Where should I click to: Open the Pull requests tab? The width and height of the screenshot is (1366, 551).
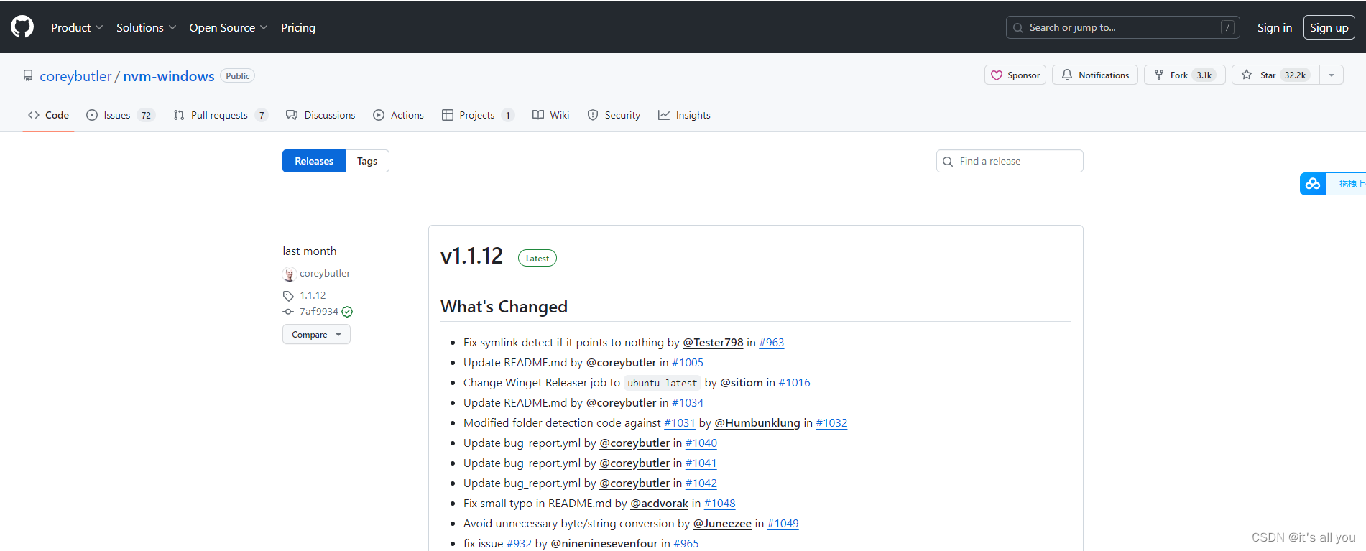tap(221, 115)
